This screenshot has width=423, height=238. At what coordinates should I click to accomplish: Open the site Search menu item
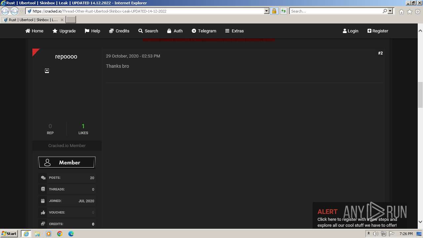coord(148,31)
